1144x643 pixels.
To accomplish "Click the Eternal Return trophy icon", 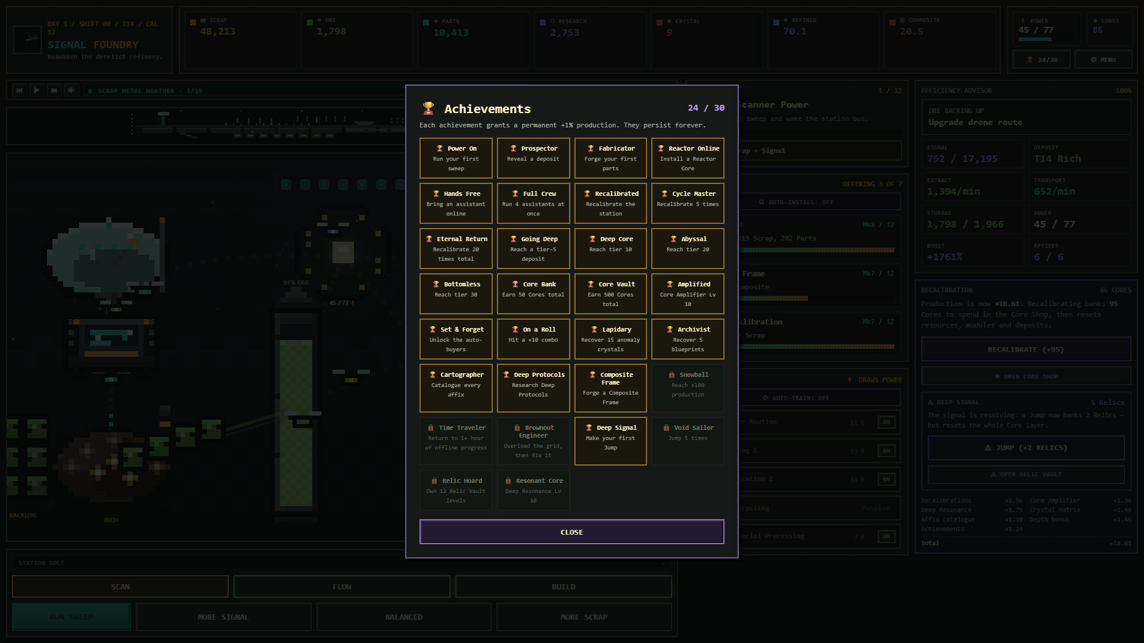I will (429, 239).
